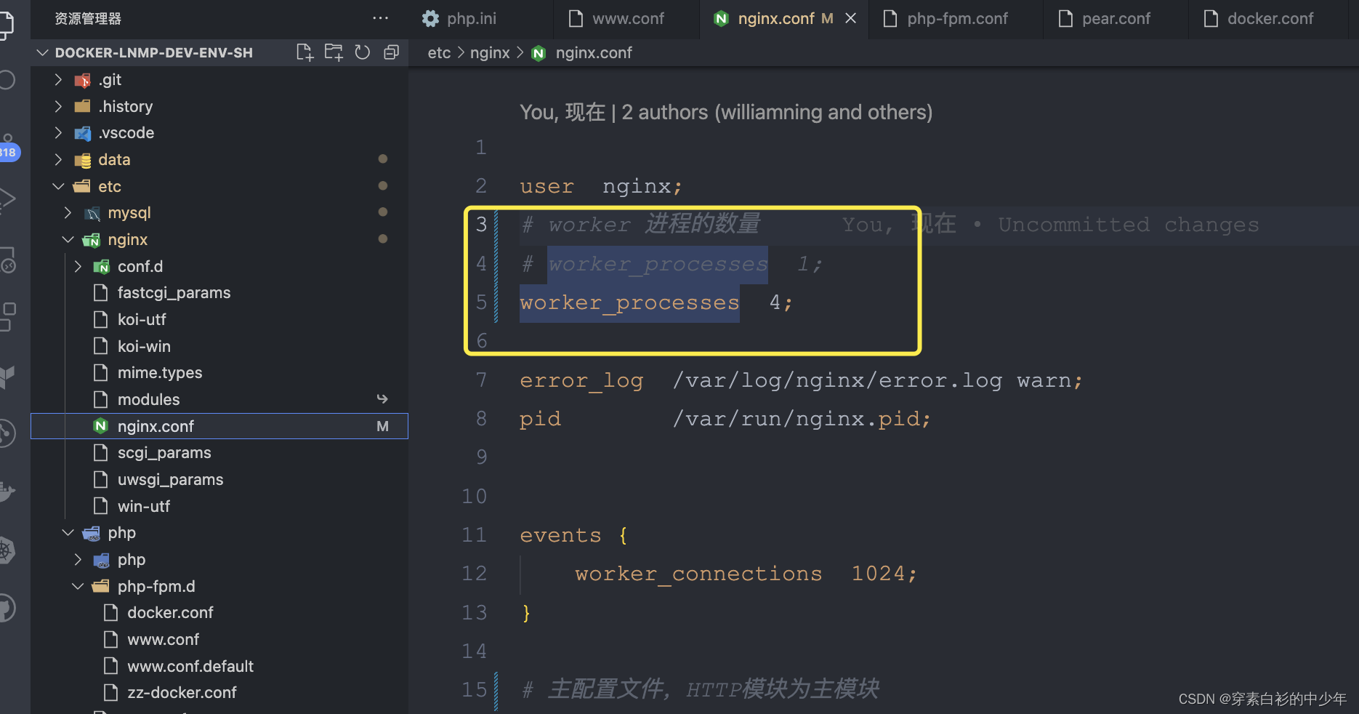The image size is (1359, 714).
Task: Click the modified-changes gutter bar at line 15
Action: pos(496,690)
